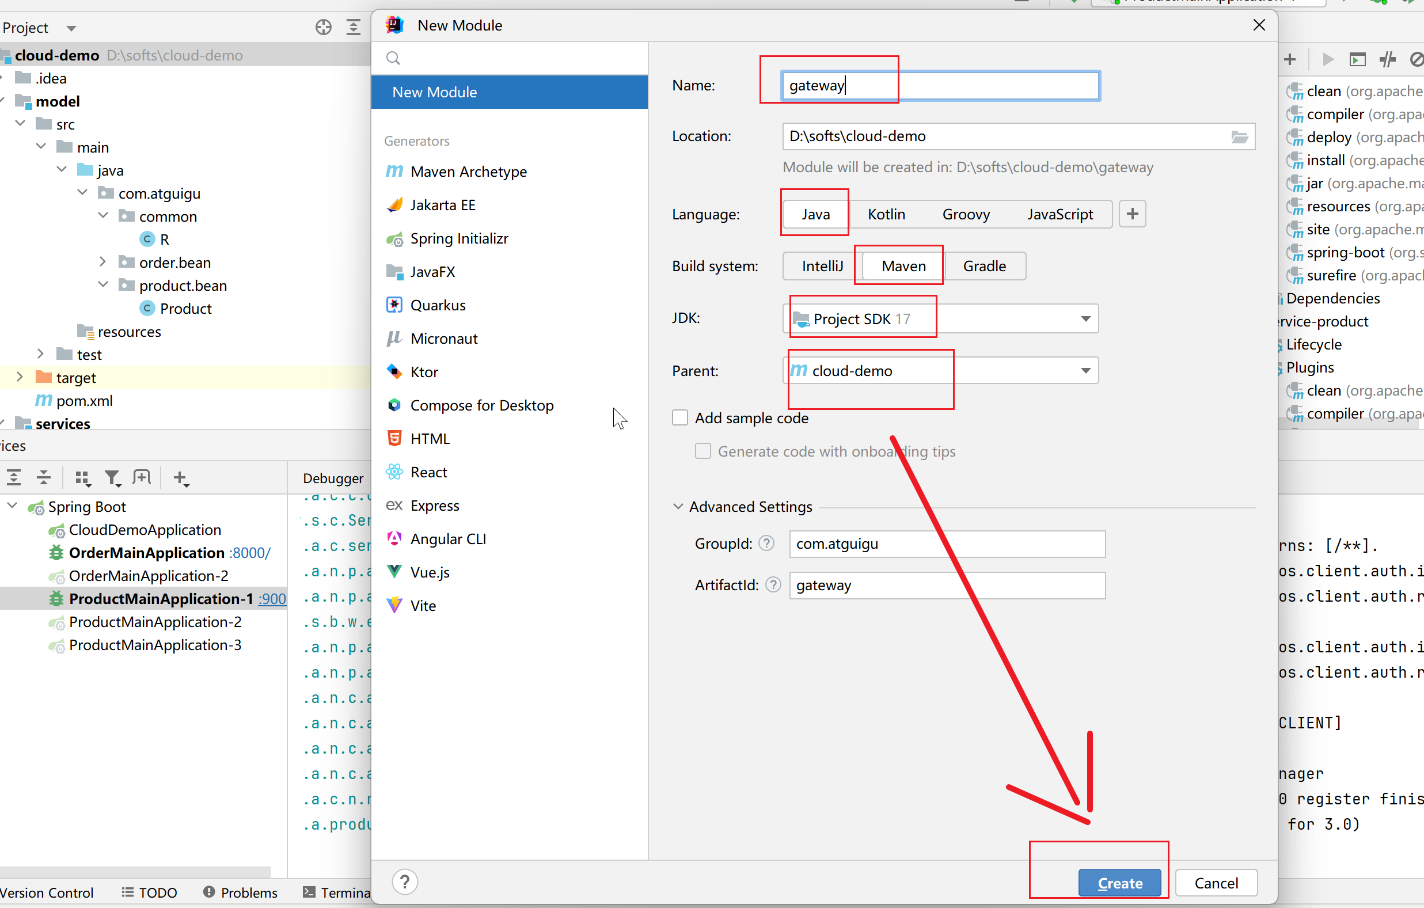Click the Cancel button
1424x908 pixels.
point(1216,883)
